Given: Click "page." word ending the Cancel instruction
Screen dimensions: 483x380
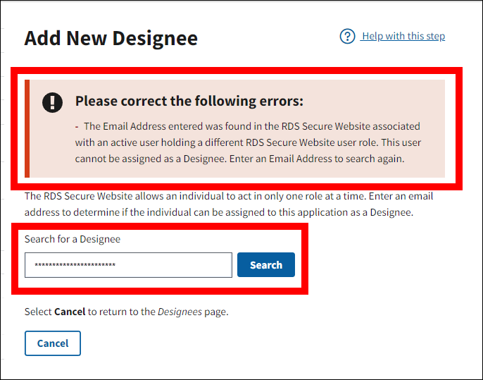Looking at the screenshot, I should pyautogui.click(x=216, y=311).
